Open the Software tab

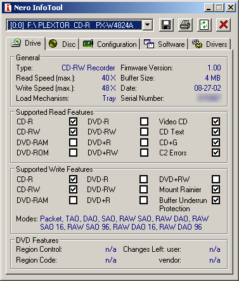(x=164, y=44)
